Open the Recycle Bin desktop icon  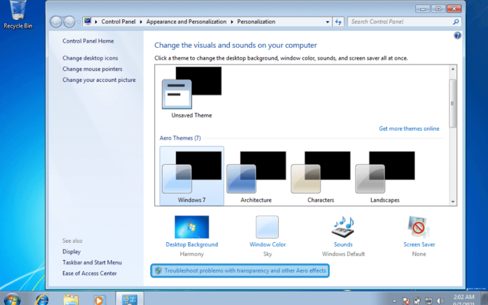click(x=18, y=15)
